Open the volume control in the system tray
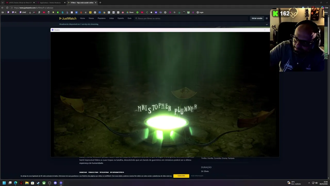330x186 pixels. coord(316,183)
